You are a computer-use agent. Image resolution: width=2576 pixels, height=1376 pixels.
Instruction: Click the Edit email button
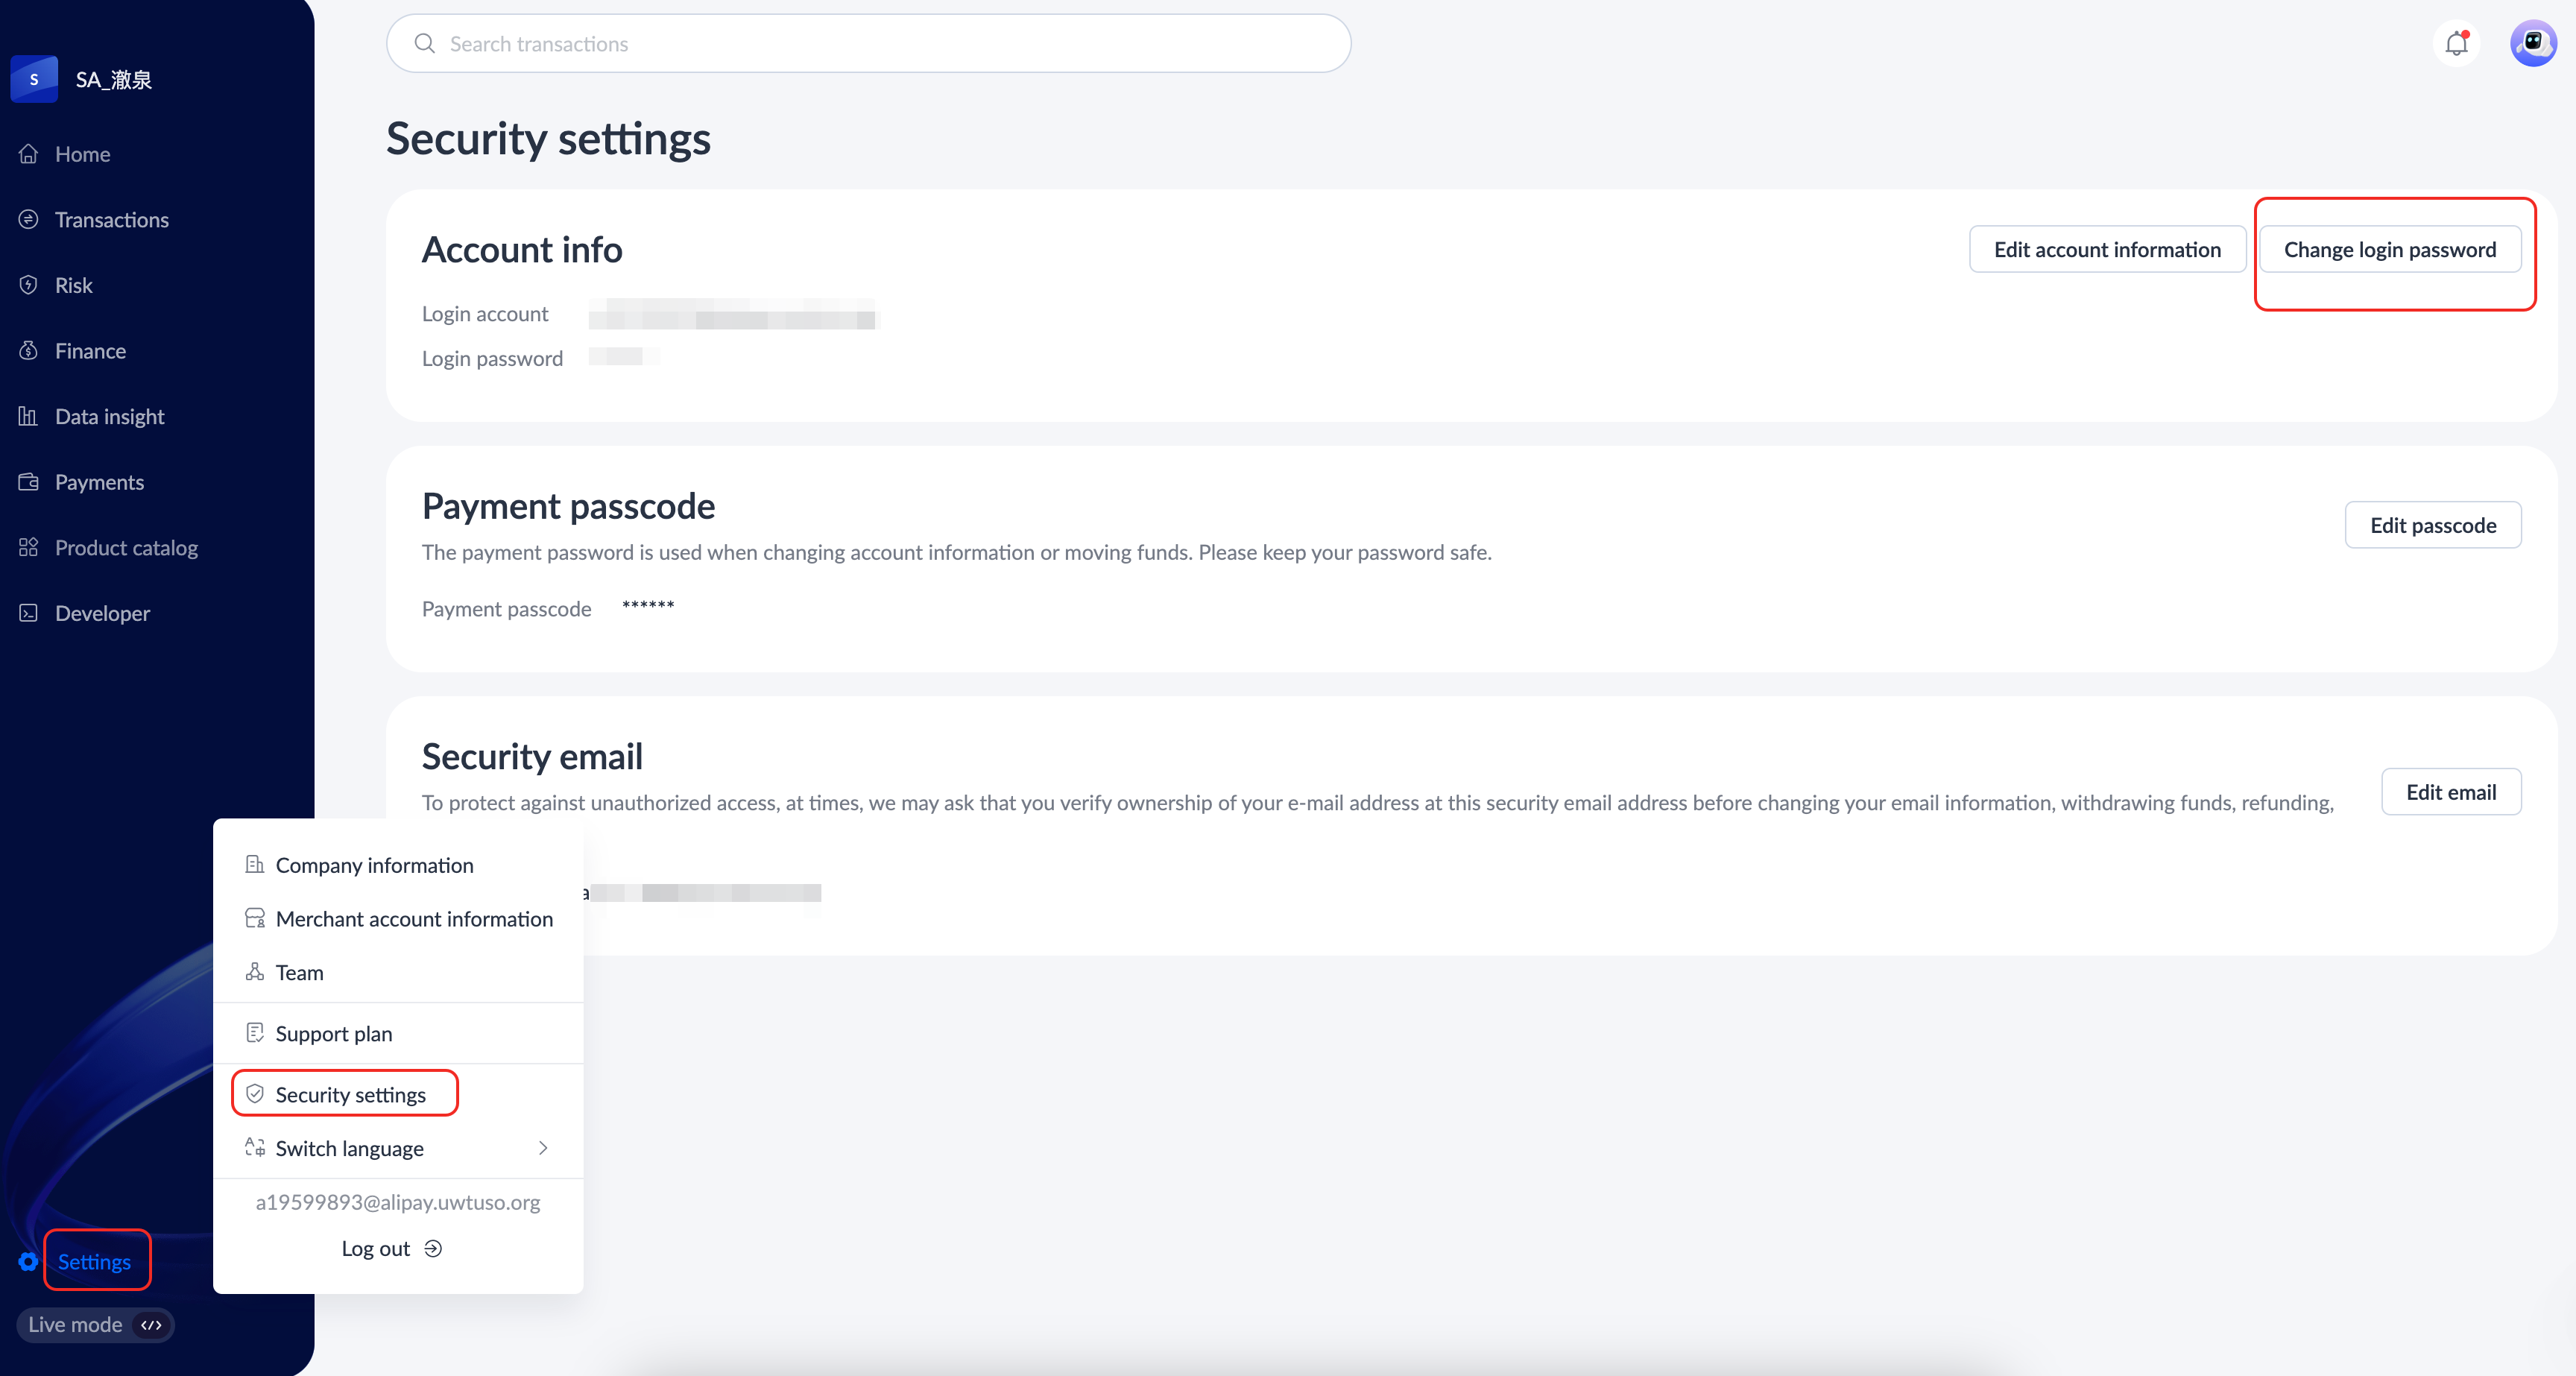(2450, 792)
